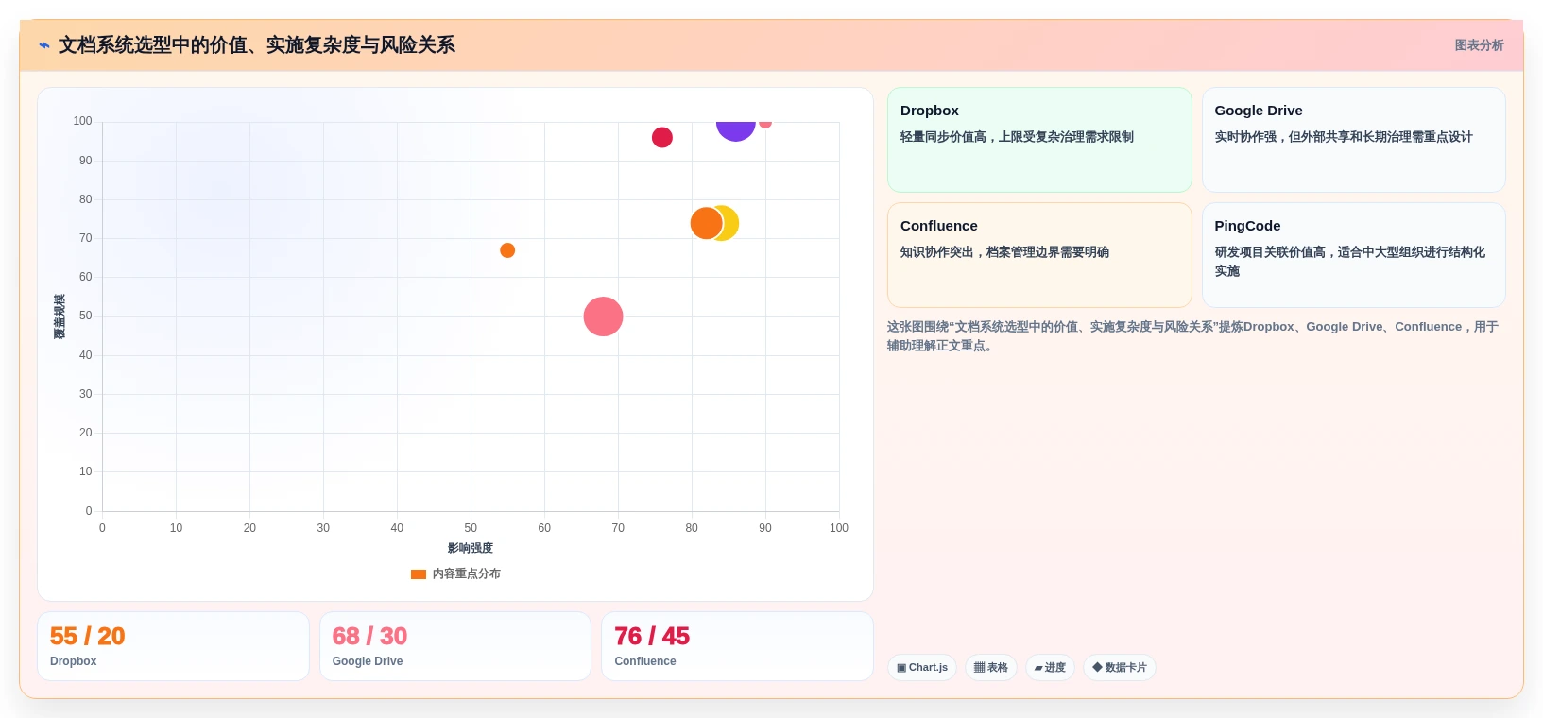Image resolution: width=1543 pixels, height=718 pixels.
Task: Click the 表格 tag
Action: (990, 667)
